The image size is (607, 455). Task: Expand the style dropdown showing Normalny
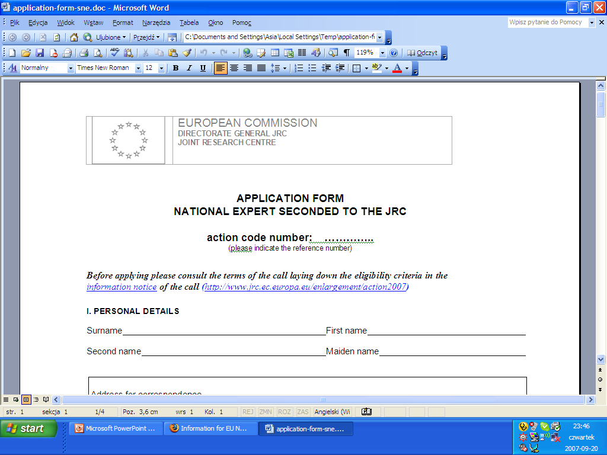click(x=71, y=68)
